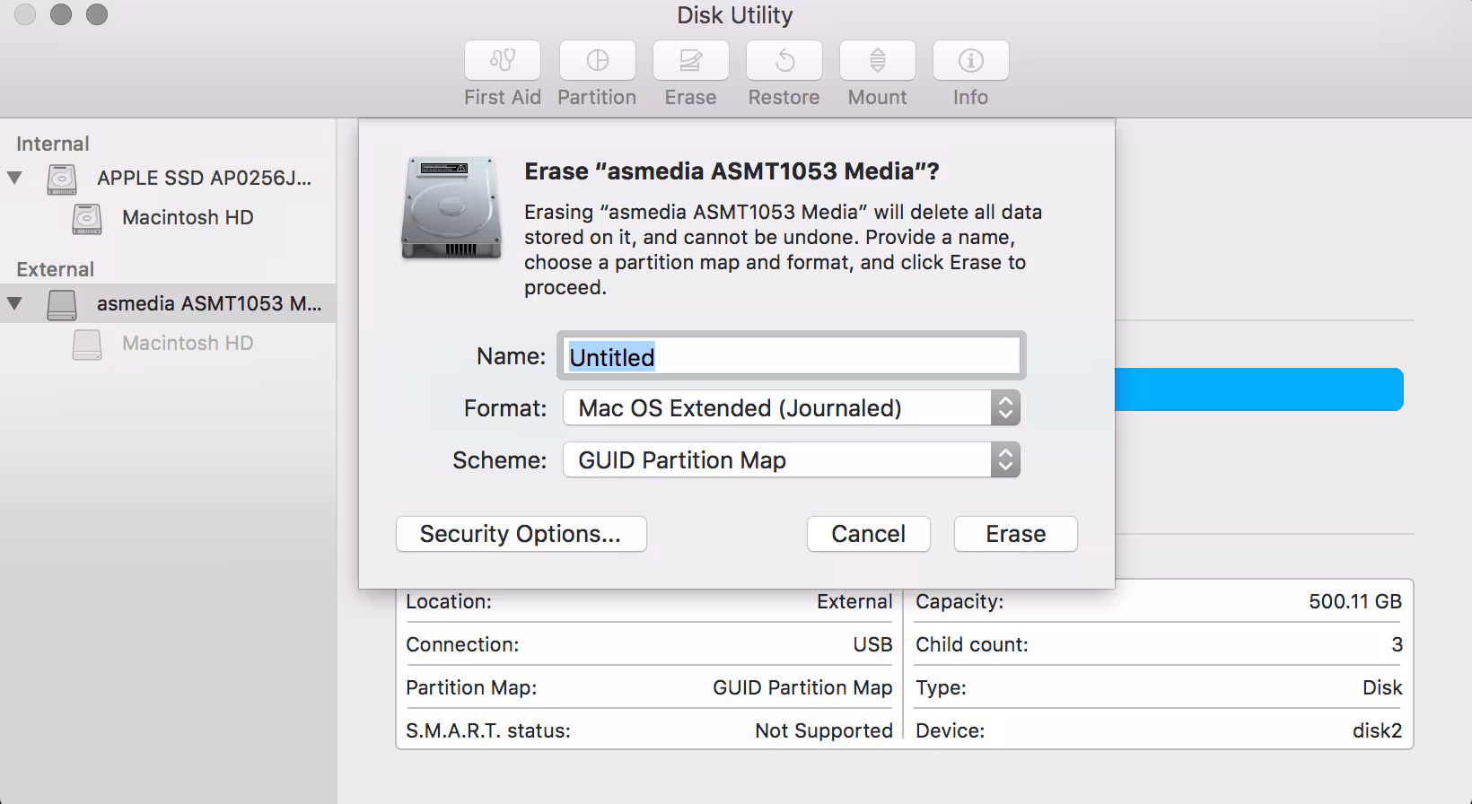This screenshot has height=804, width=1472.
Task: Open Security Options dialog
Action: (521, 534)
